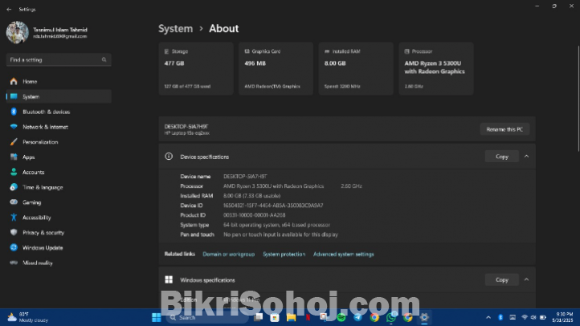The image size is (580, 326).
Task: Open the Processor AMD Ryzen 3 card
Action: [436, 68]
